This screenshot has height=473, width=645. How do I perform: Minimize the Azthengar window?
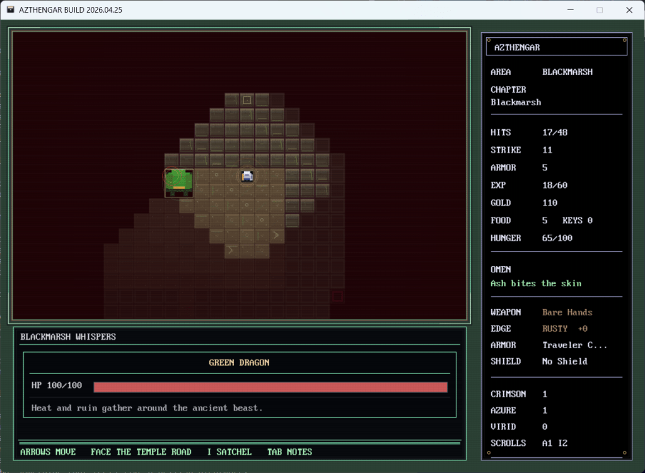[570, 10]
